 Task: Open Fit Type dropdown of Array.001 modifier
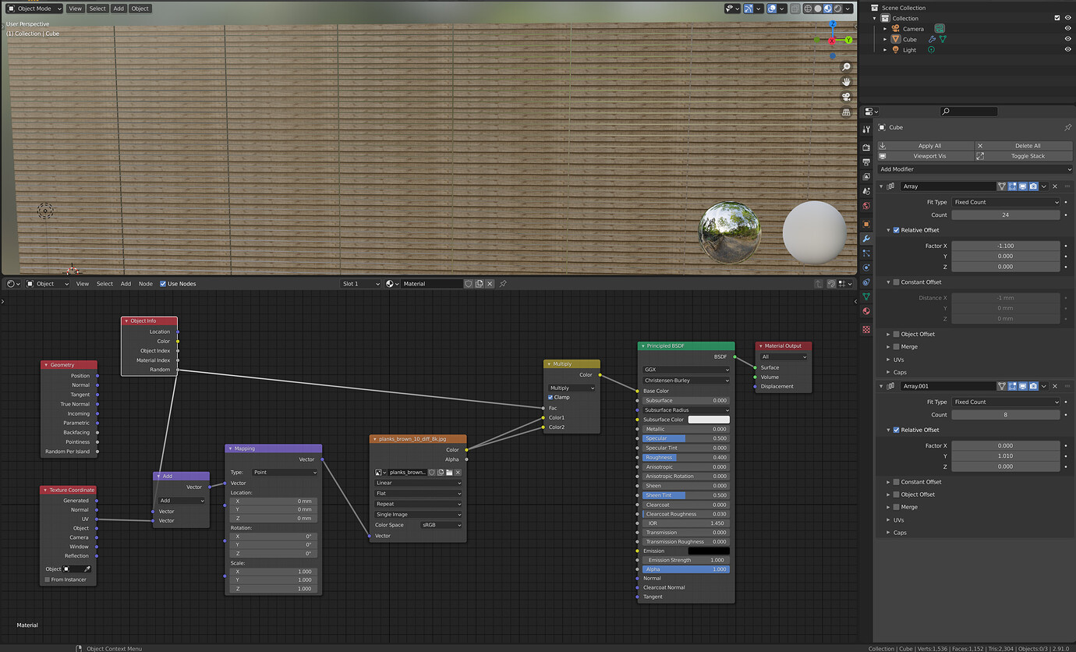click(1006, 402)
